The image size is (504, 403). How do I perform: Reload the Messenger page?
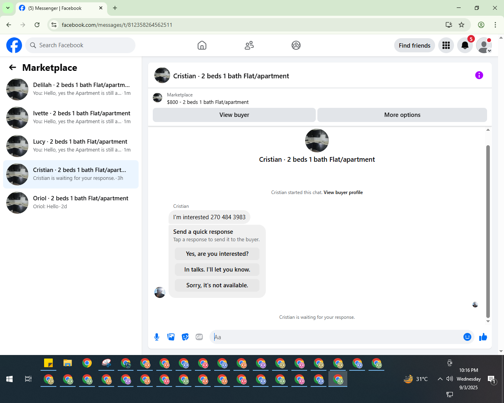(37, 25)
